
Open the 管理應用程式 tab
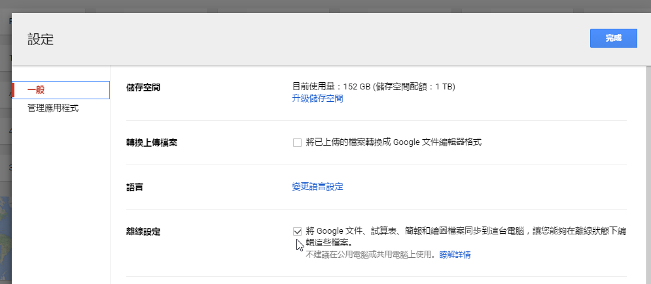click(x=53, y=108)
